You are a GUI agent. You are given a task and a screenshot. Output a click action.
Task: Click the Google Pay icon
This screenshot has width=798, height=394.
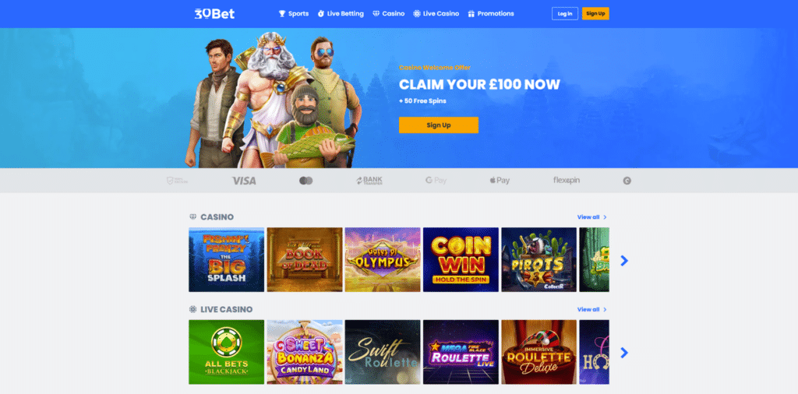pos(436,181)
